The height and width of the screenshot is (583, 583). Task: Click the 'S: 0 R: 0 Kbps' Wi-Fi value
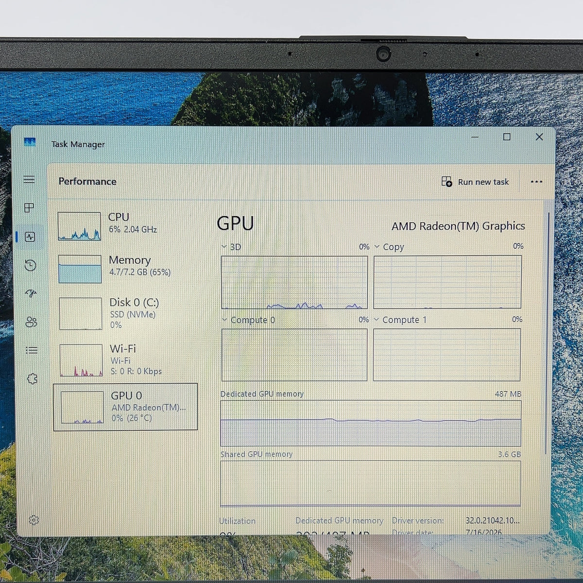(x=136, y=371)
